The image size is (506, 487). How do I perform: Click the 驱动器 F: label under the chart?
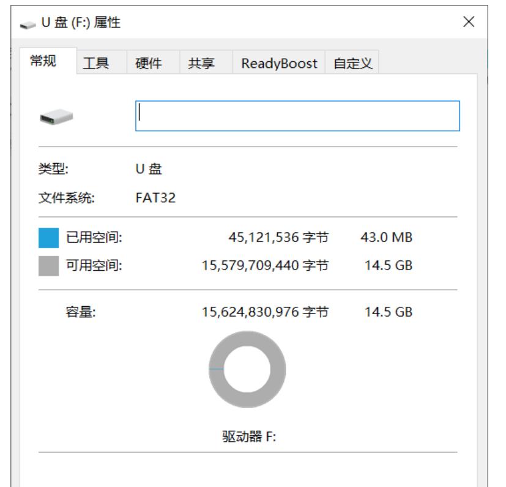[x=248, y=436]
